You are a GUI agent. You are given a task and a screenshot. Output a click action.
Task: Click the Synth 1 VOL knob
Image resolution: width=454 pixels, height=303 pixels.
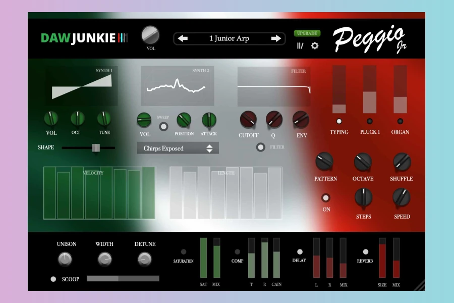(51, 119)
